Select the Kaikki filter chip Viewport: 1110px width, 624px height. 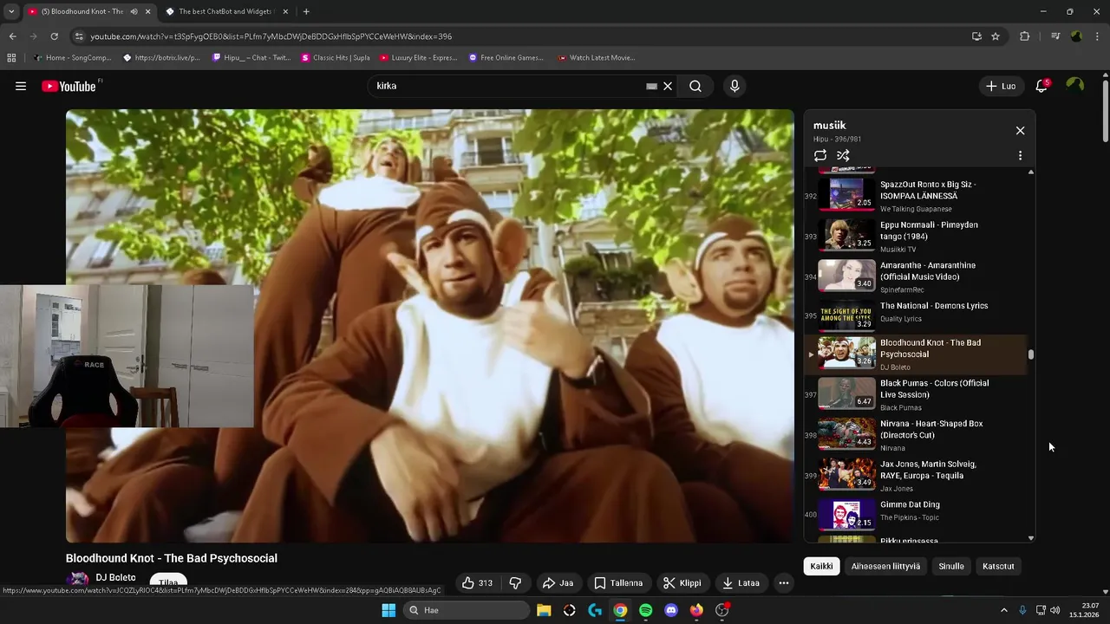pos(821,566)
